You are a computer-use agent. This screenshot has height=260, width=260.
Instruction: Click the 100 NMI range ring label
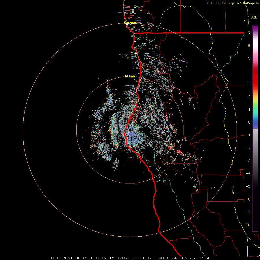pyautogui.click(x=130, y=23)
